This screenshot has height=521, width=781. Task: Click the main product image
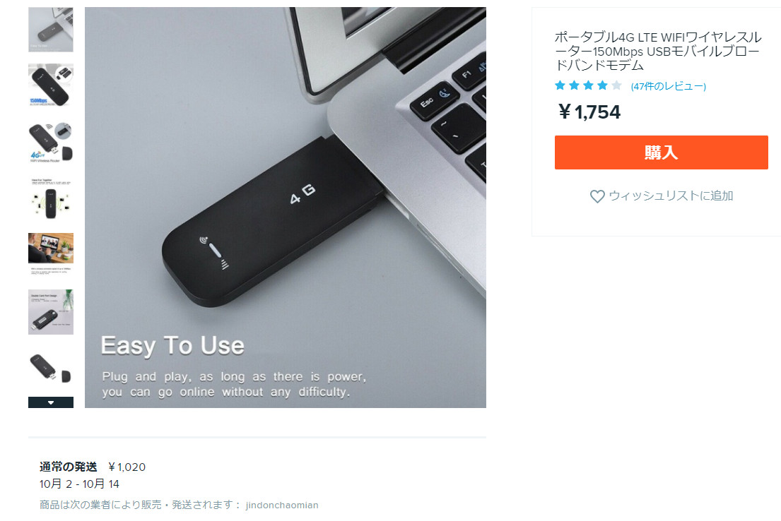(x=286, y=208)
